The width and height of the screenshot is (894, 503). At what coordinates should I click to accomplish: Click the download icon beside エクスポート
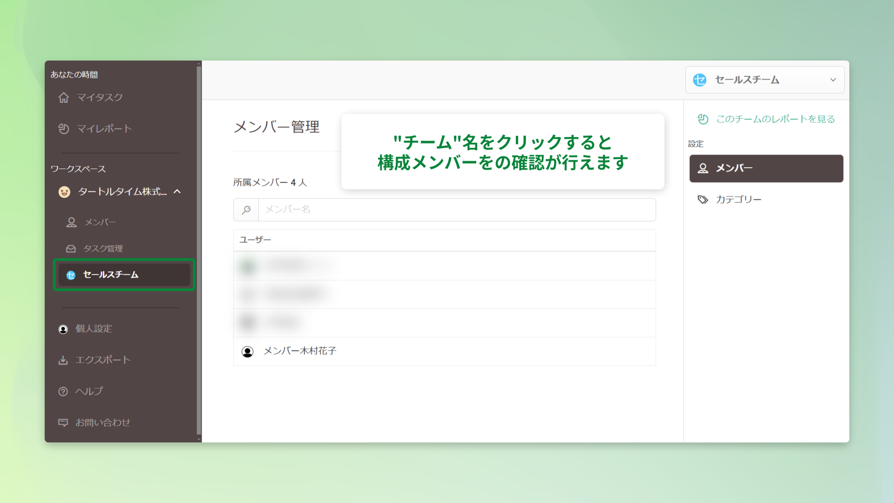(x=63, y=360)
